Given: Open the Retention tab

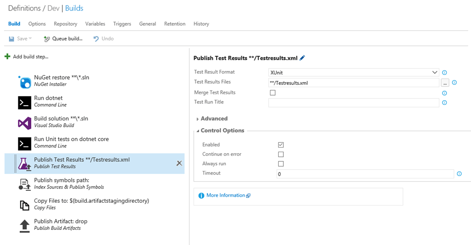Looking at the screenshot, I should (174, 24).
